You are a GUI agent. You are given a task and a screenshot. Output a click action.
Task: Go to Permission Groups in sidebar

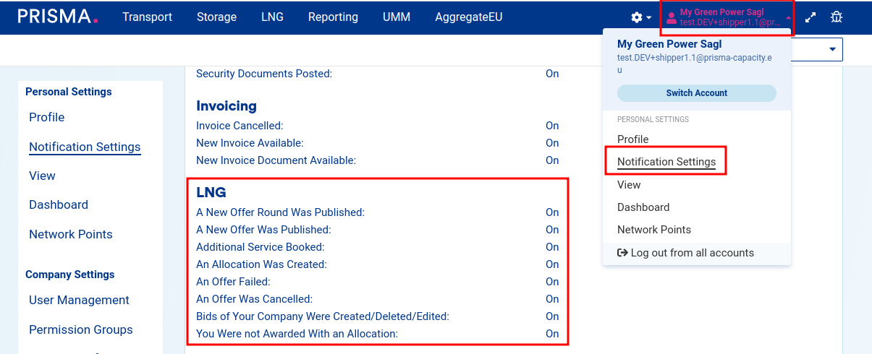[80, 329]
